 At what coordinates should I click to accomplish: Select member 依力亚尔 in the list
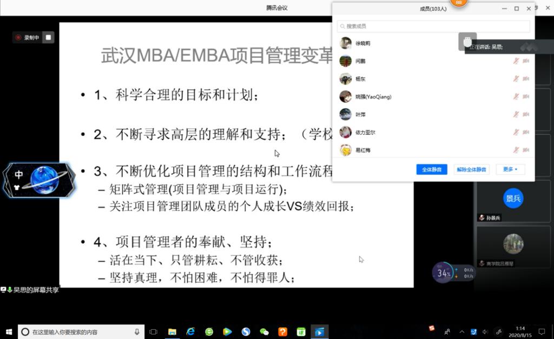(433, 132)
